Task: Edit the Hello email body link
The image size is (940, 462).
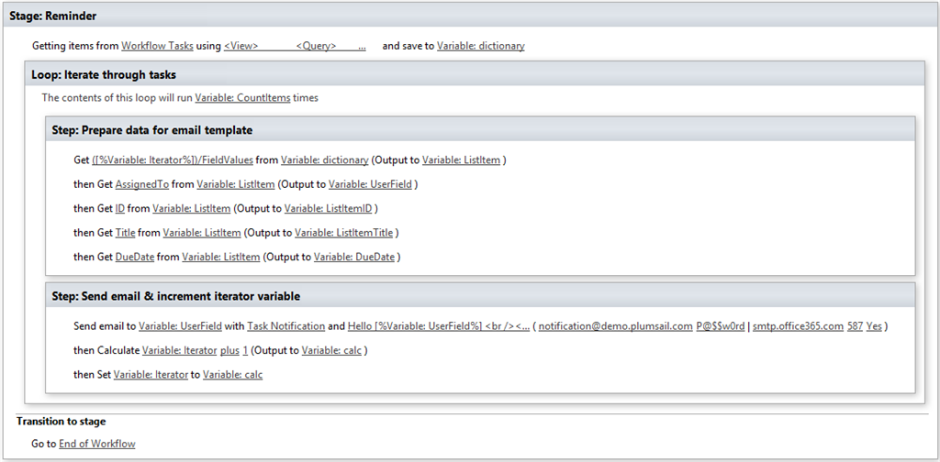Action: click(439, 326)
